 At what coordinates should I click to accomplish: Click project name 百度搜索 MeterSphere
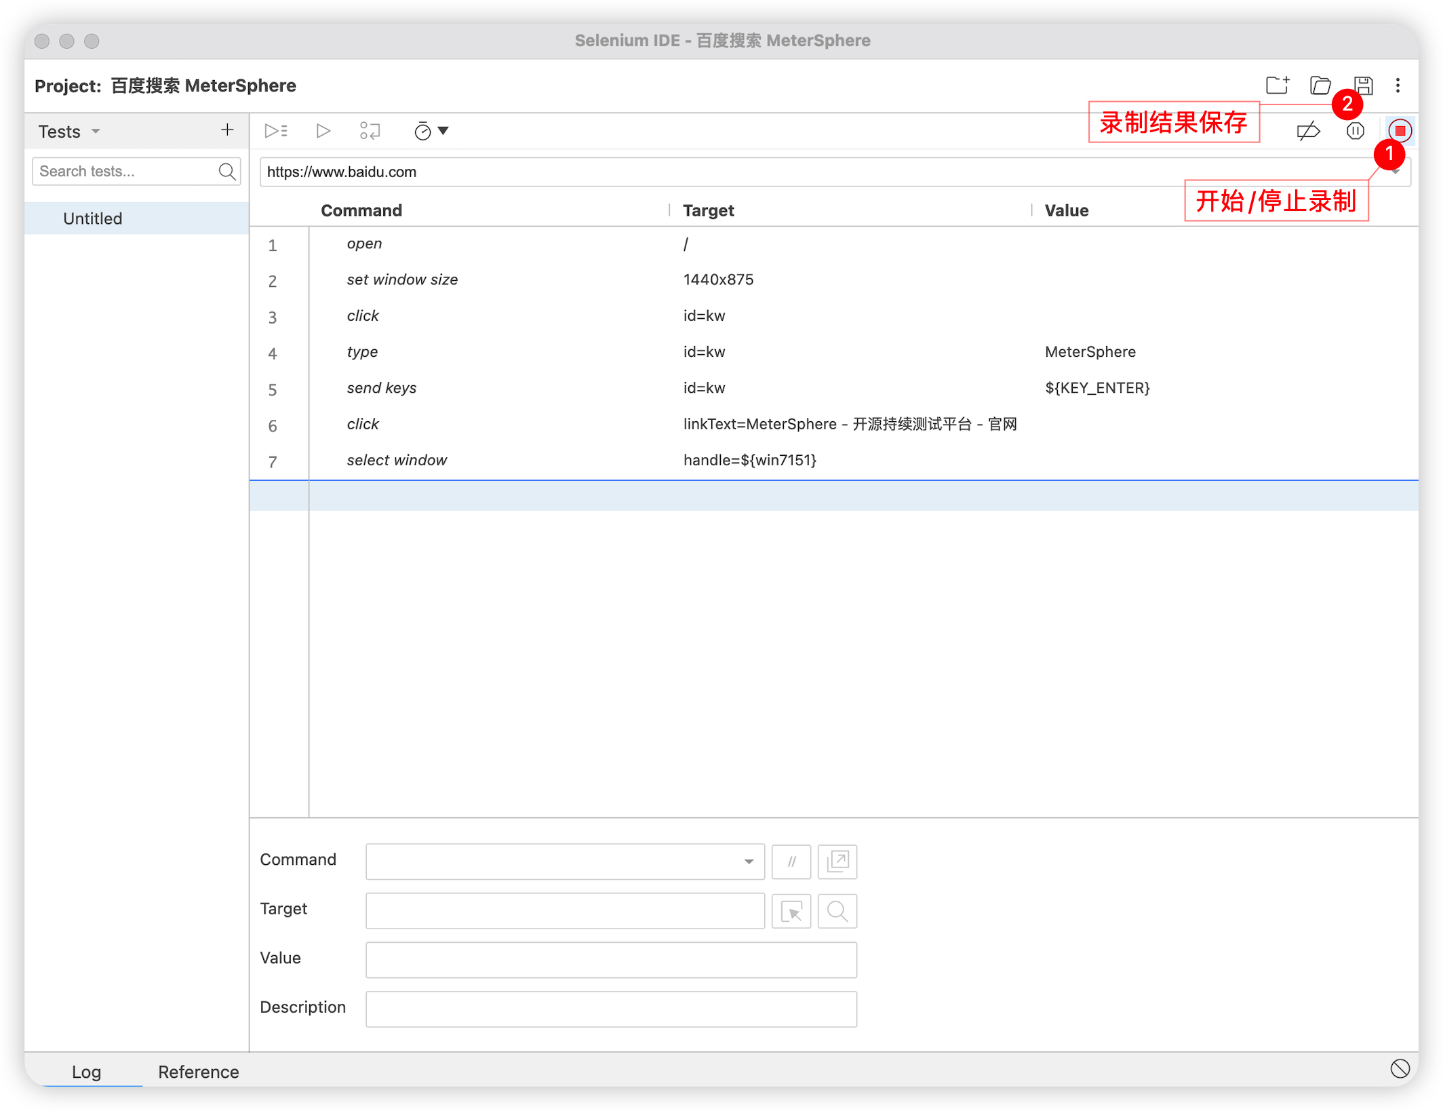click(203, 86)
